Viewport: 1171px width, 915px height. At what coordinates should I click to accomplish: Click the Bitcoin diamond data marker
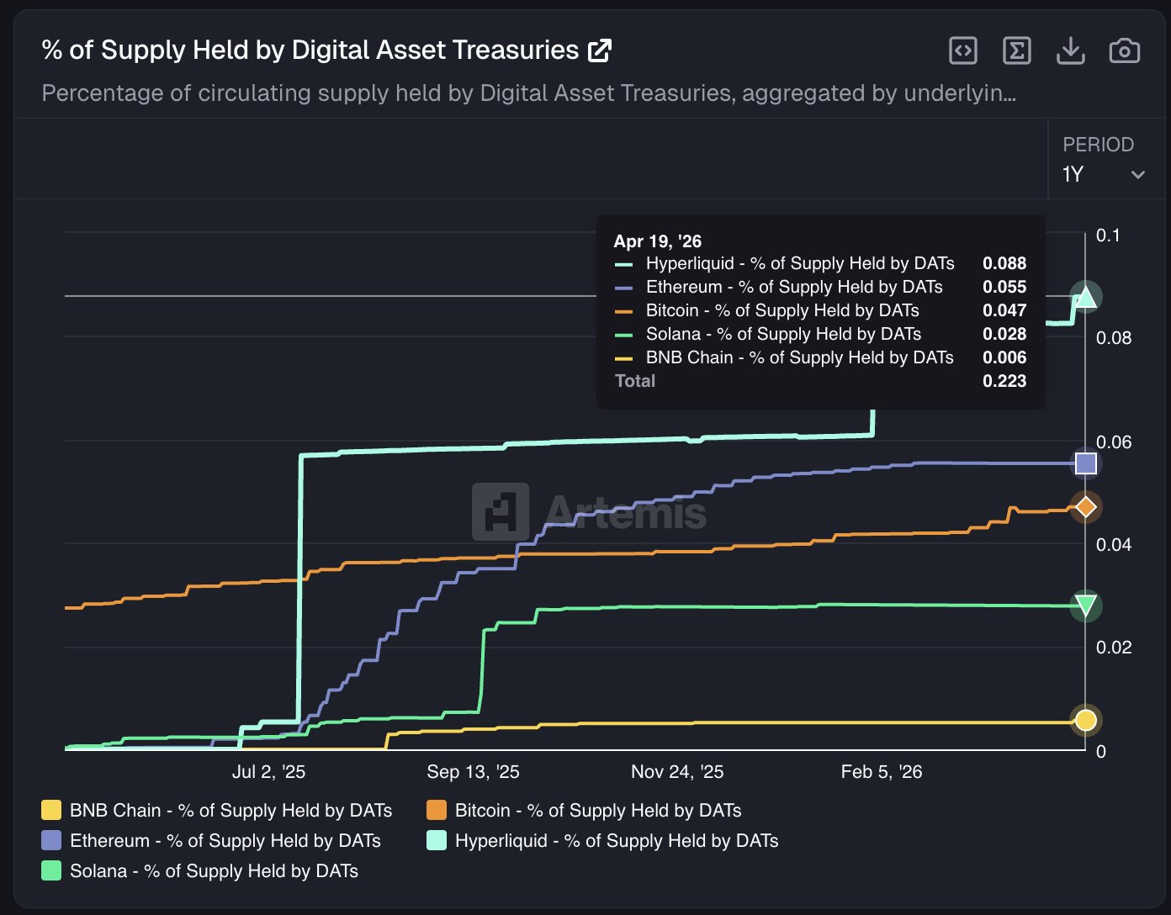pos(1086,506)
